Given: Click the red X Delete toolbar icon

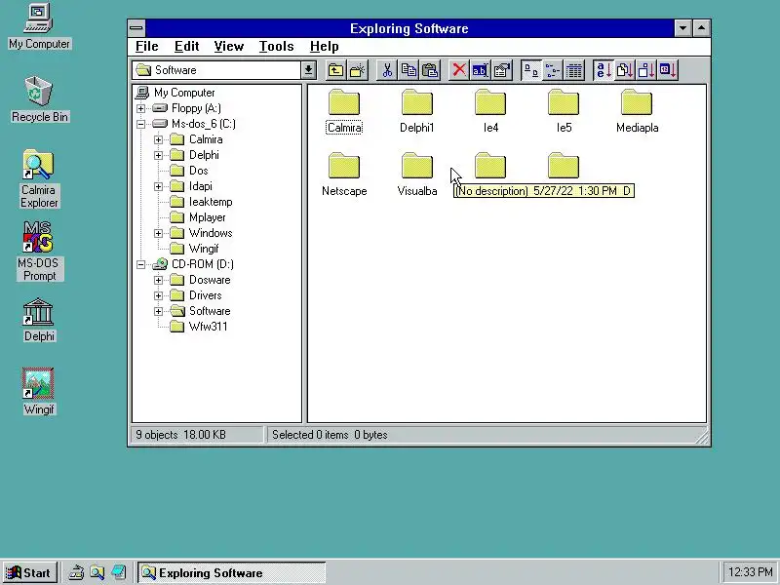Looking at the screenshot, I should tap(459, 70).
